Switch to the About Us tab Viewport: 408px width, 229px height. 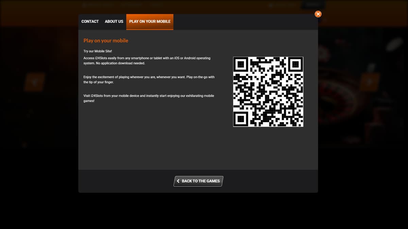point(114,21)
